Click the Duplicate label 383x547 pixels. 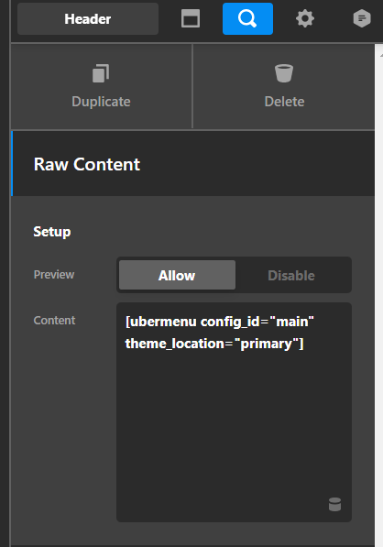click(101, 102)
